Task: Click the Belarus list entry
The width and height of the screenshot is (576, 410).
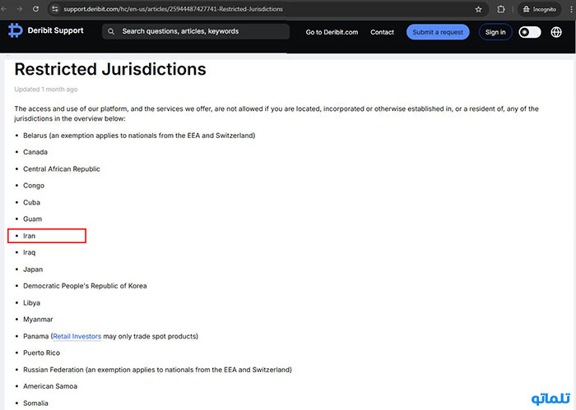Action: [x=139, y=136]
